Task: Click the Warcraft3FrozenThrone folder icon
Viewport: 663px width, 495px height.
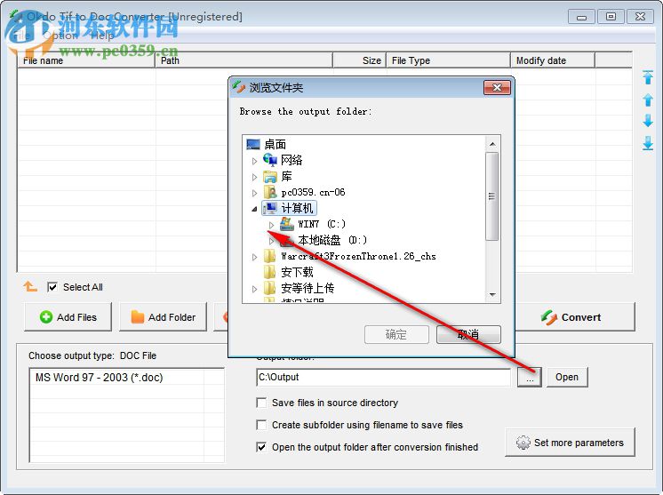Action: click(x=270, y=256)
